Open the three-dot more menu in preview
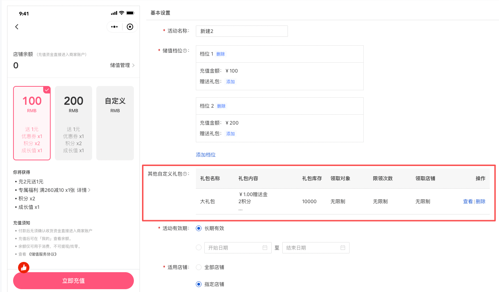 click(114, 27)
